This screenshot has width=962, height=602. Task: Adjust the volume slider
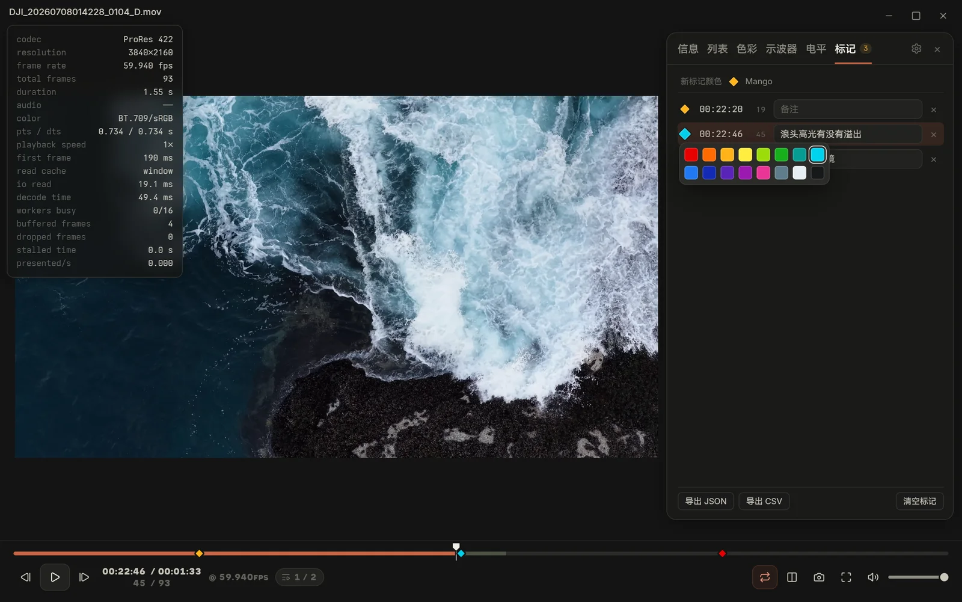(x=918, y=577)
